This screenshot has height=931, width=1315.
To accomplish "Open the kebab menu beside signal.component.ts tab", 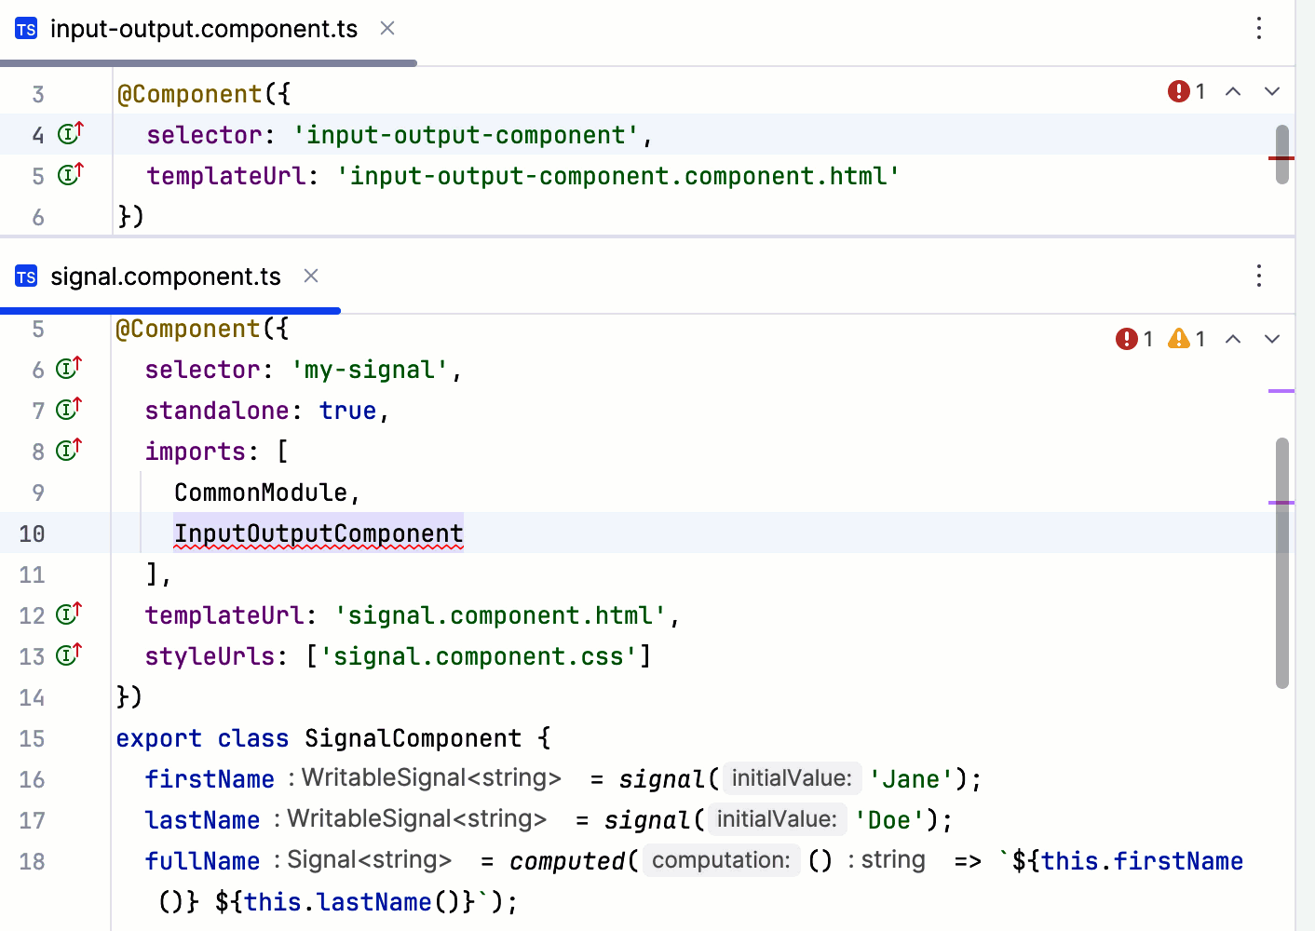I will point(1259,276).
